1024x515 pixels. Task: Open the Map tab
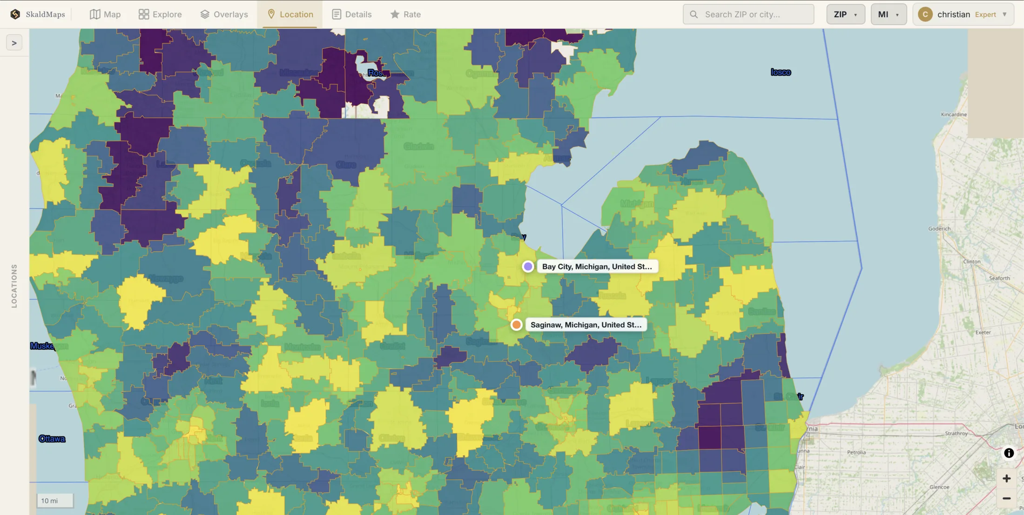coord(105,14)
